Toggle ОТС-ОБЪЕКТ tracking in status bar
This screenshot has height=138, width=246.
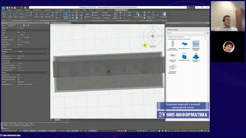pyautogui.click(x=52, y=131)
